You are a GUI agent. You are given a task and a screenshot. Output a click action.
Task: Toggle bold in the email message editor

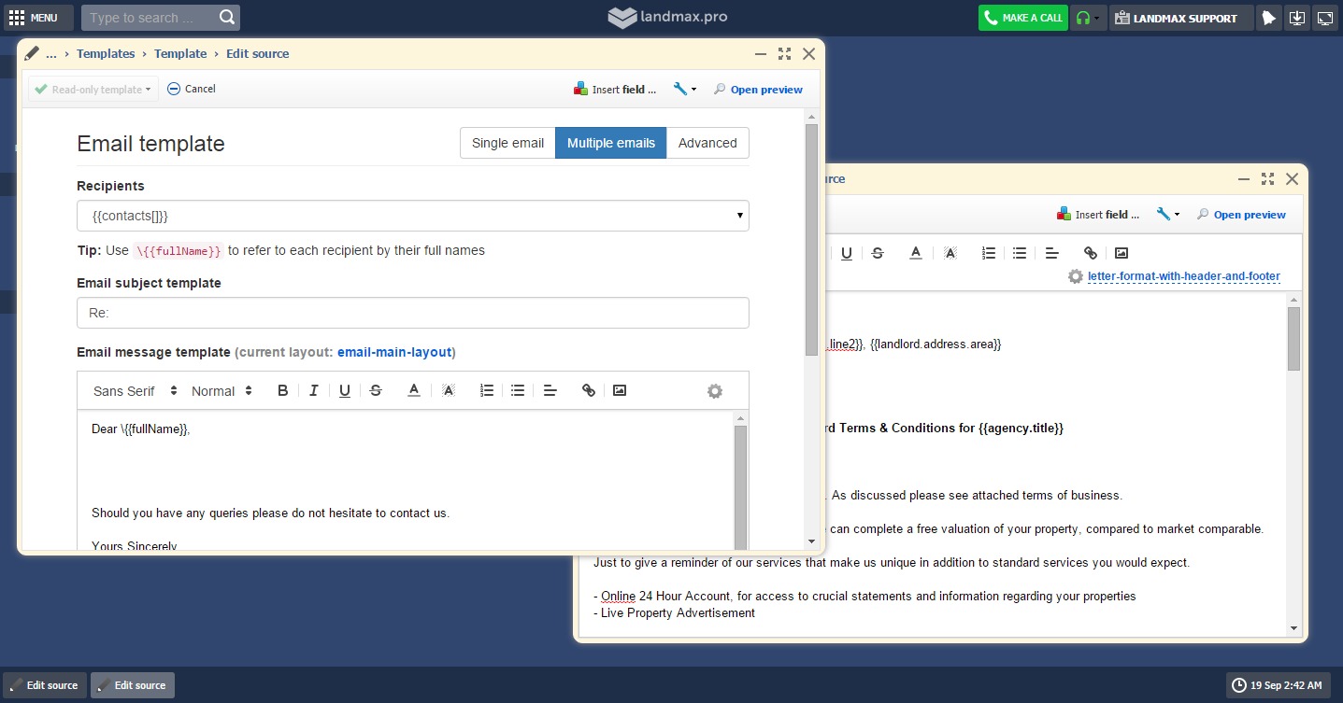tap(283, 391)
